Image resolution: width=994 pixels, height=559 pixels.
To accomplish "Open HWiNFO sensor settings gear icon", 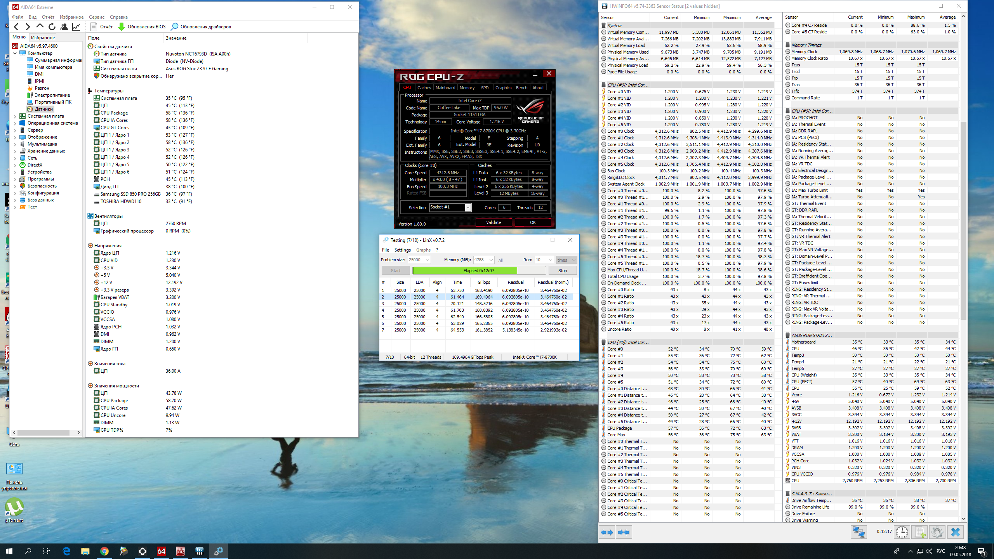I will click(937, 532).
